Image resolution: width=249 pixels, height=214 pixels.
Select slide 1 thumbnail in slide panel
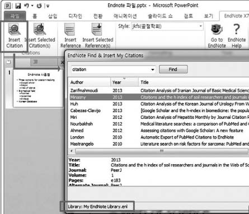pos(38,89)
